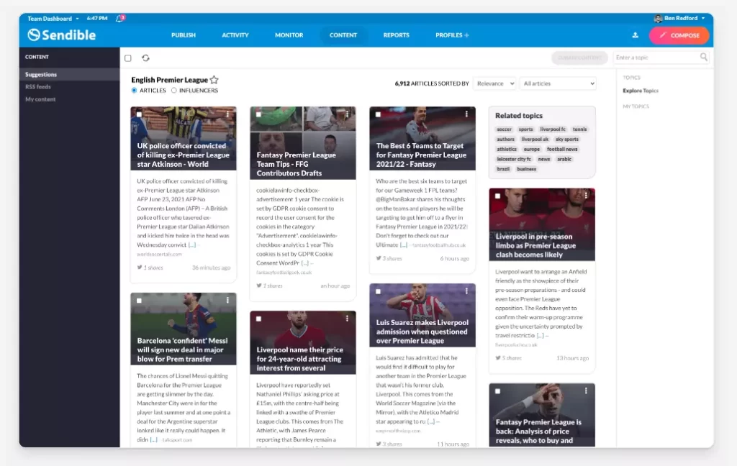Open the Reports menu
This screenshot has height=466, width=737.
[x=397, y=35]
